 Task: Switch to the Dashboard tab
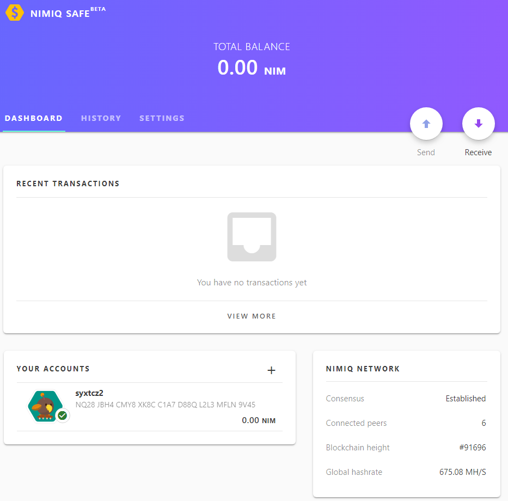tap(34, 118)
